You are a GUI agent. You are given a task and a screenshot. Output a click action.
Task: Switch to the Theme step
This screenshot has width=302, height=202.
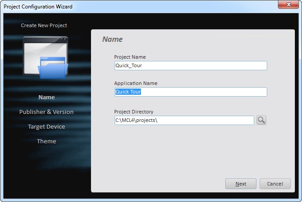pyautogui.click(x=46, y=141)
